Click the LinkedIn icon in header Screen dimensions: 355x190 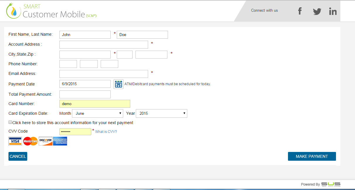[333, 11]
